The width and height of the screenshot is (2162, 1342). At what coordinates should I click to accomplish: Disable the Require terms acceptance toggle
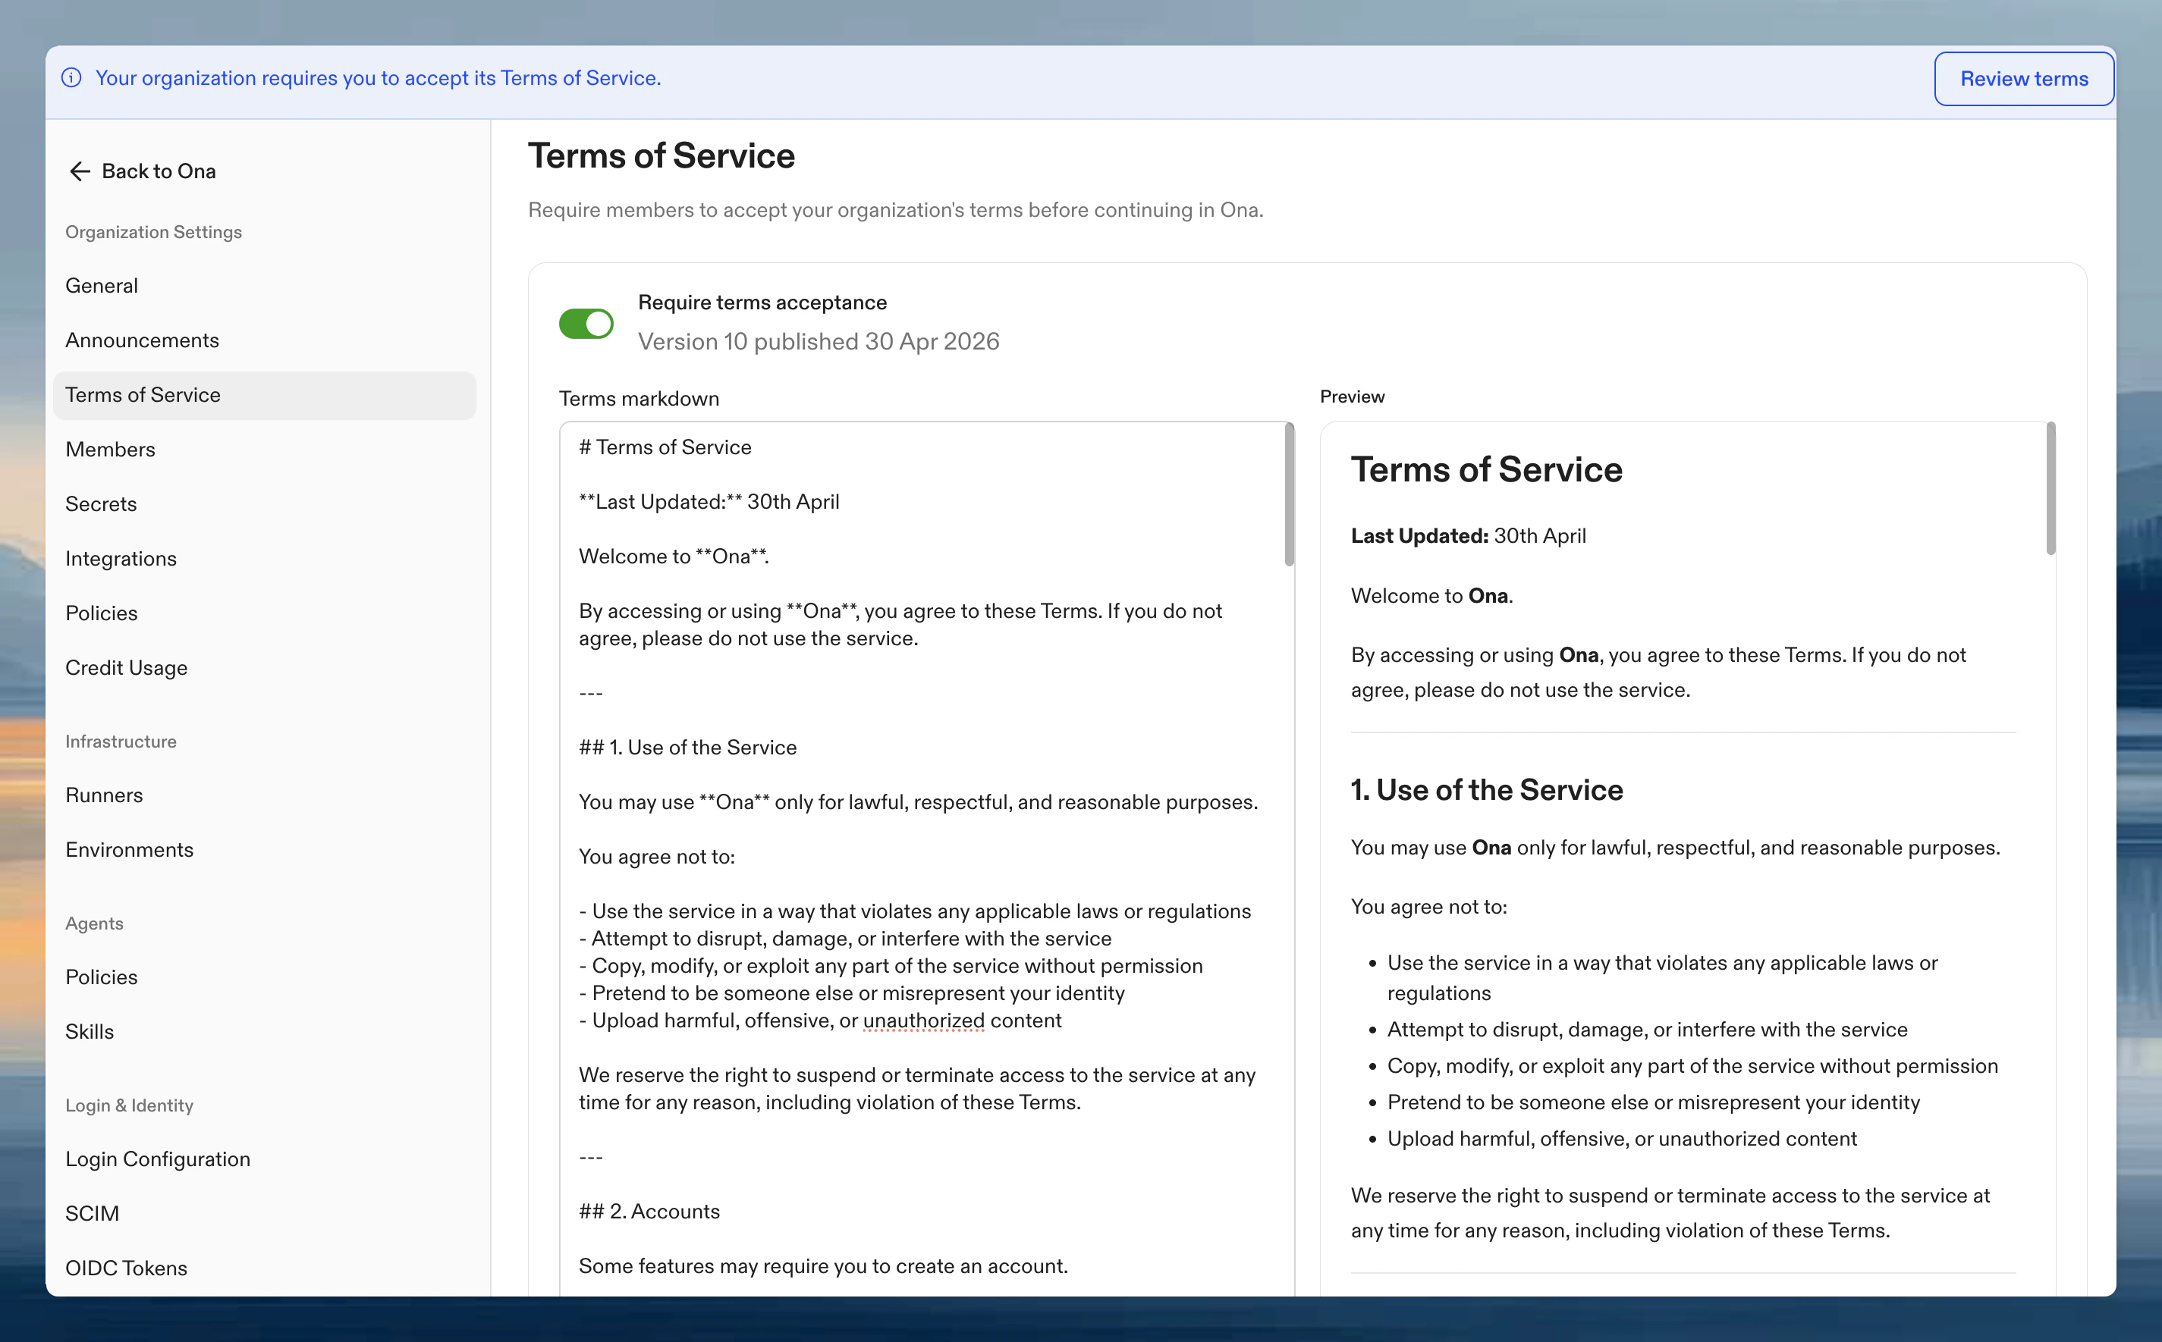[586, 323]
